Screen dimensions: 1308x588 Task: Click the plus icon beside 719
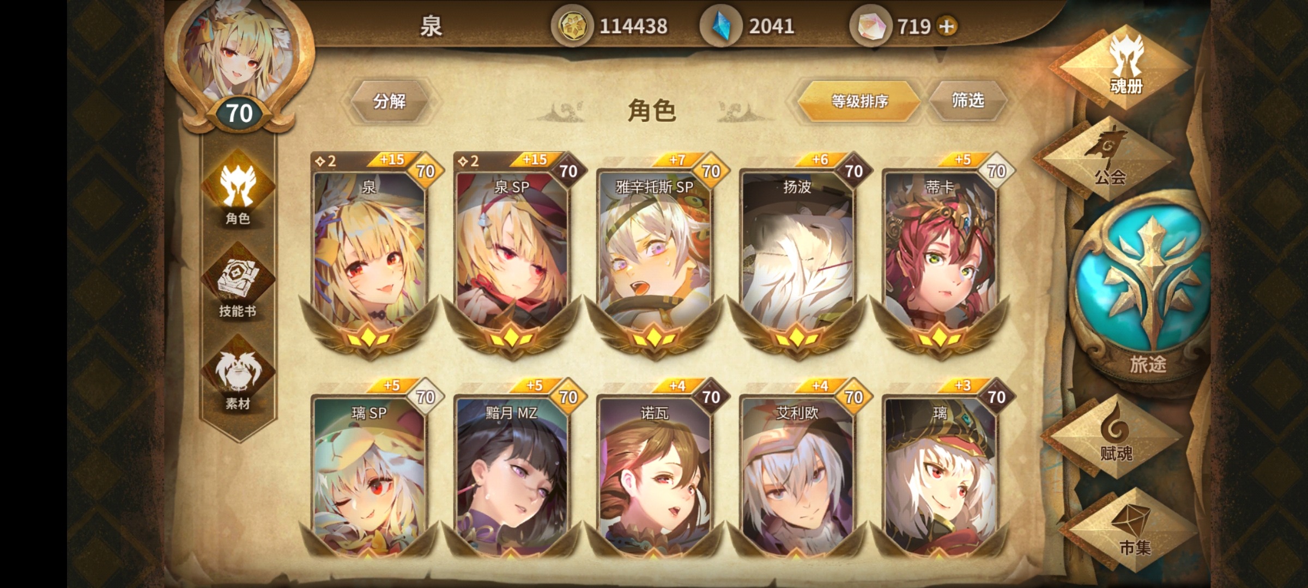pyautogui.click(x=947, y=26)
